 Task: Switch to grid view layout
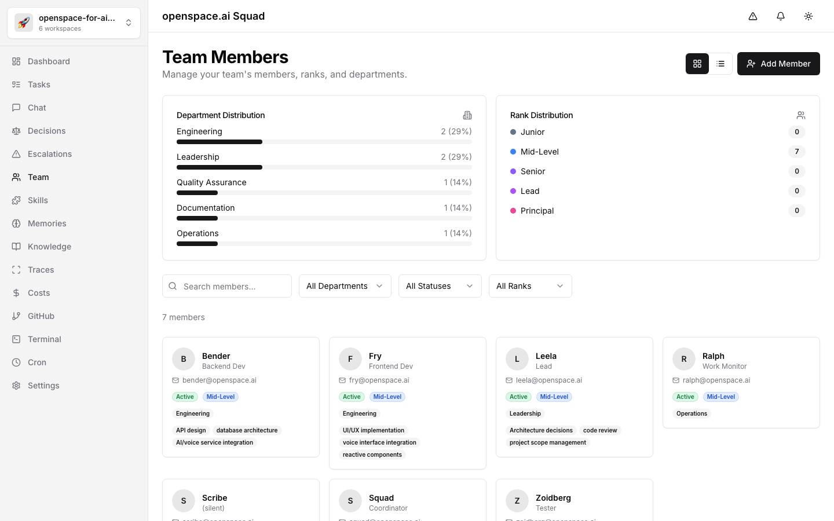click(x=697, y=64)
